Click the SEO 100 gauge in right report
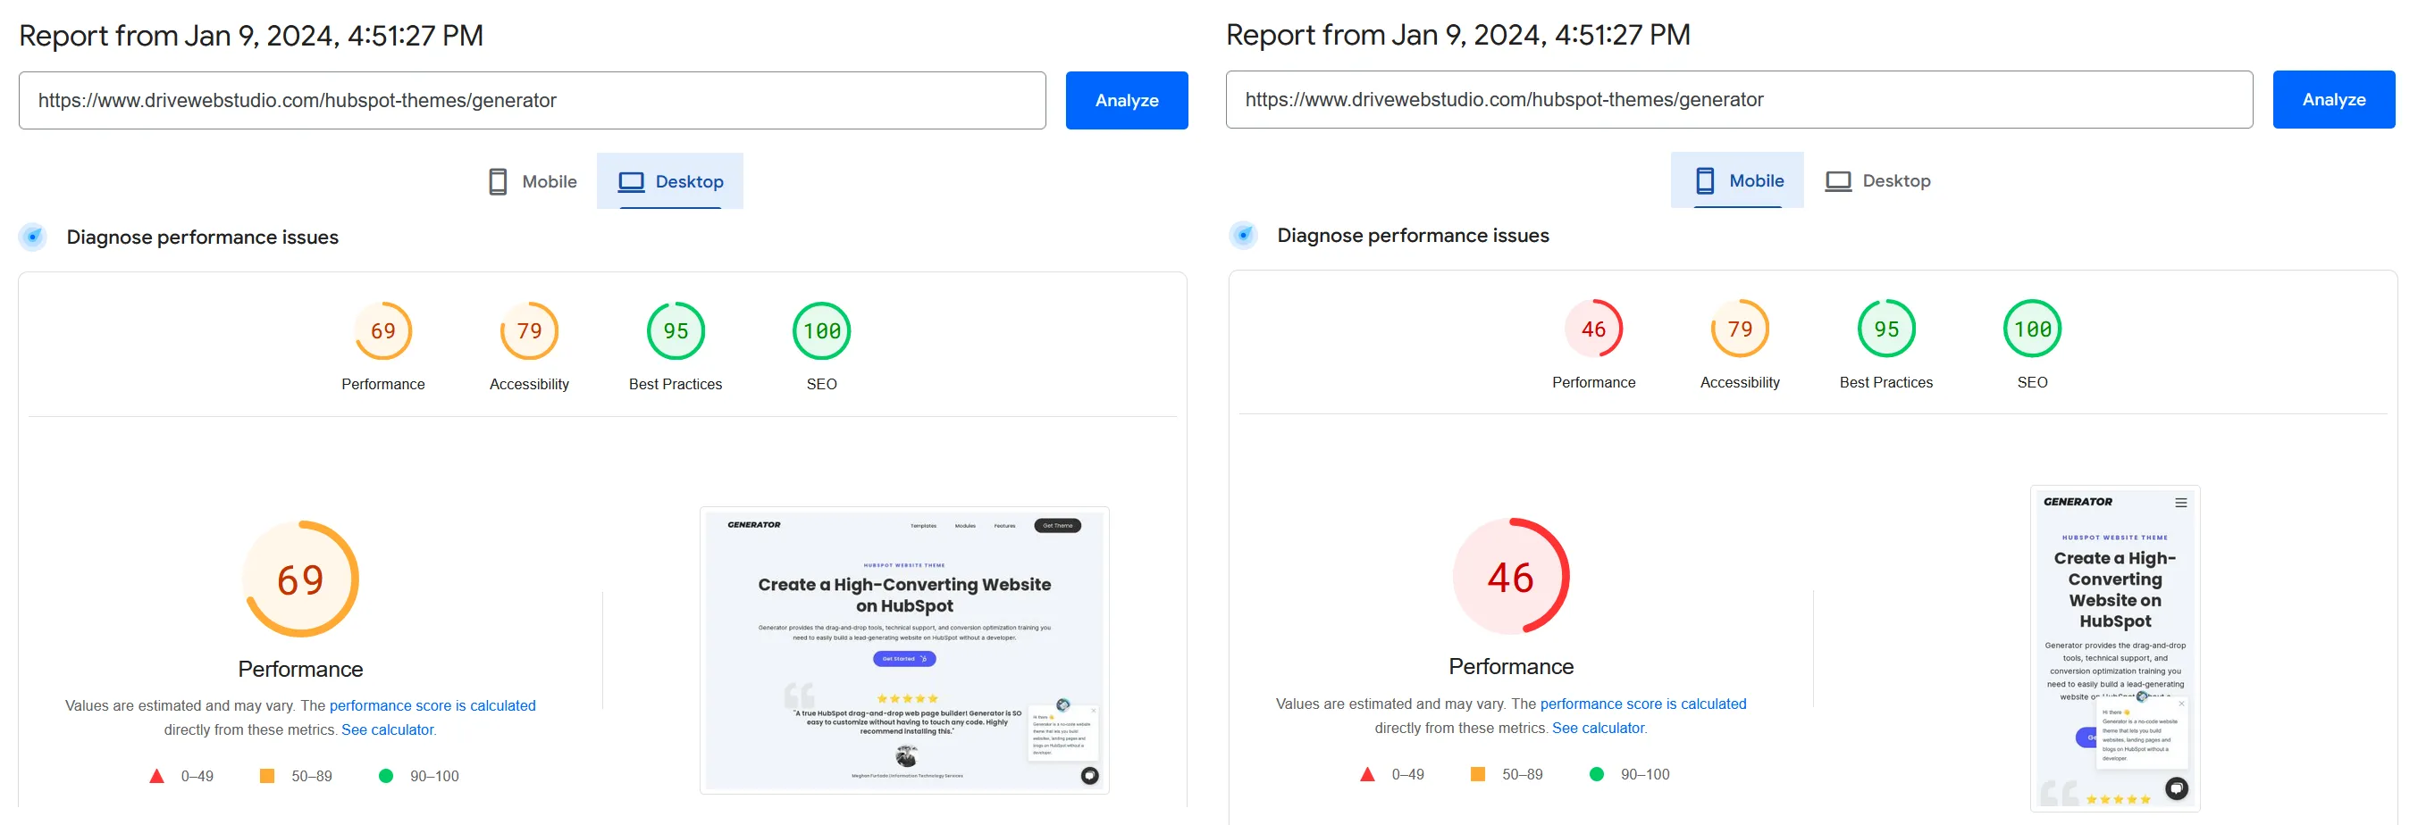Screen dimensions: 2418x825 (2032, 329)
